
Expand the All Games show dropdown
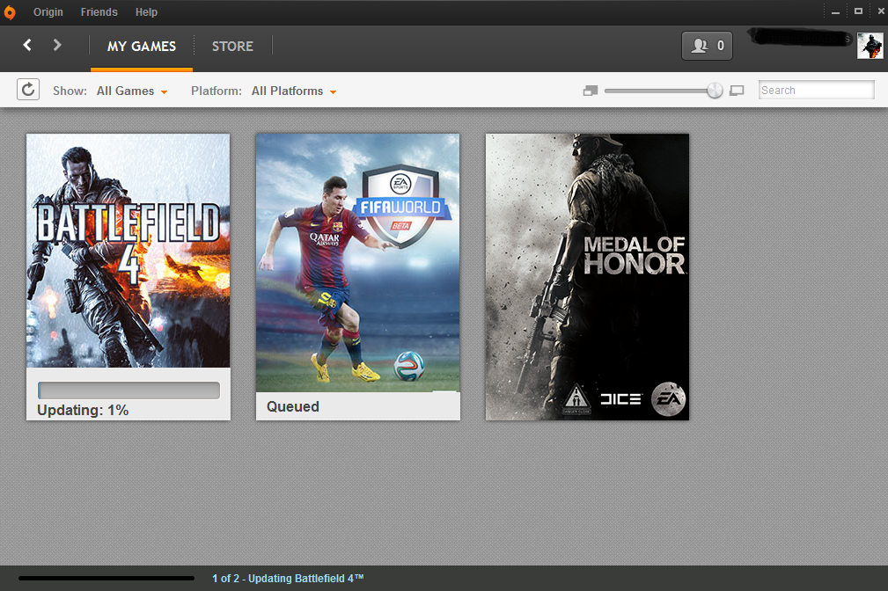(x=132, y=91)
